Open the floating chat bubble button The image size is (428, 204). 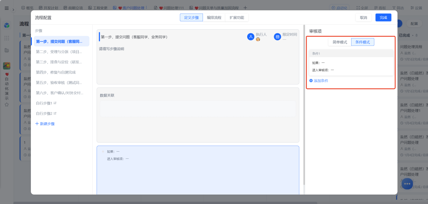(407, 184)
